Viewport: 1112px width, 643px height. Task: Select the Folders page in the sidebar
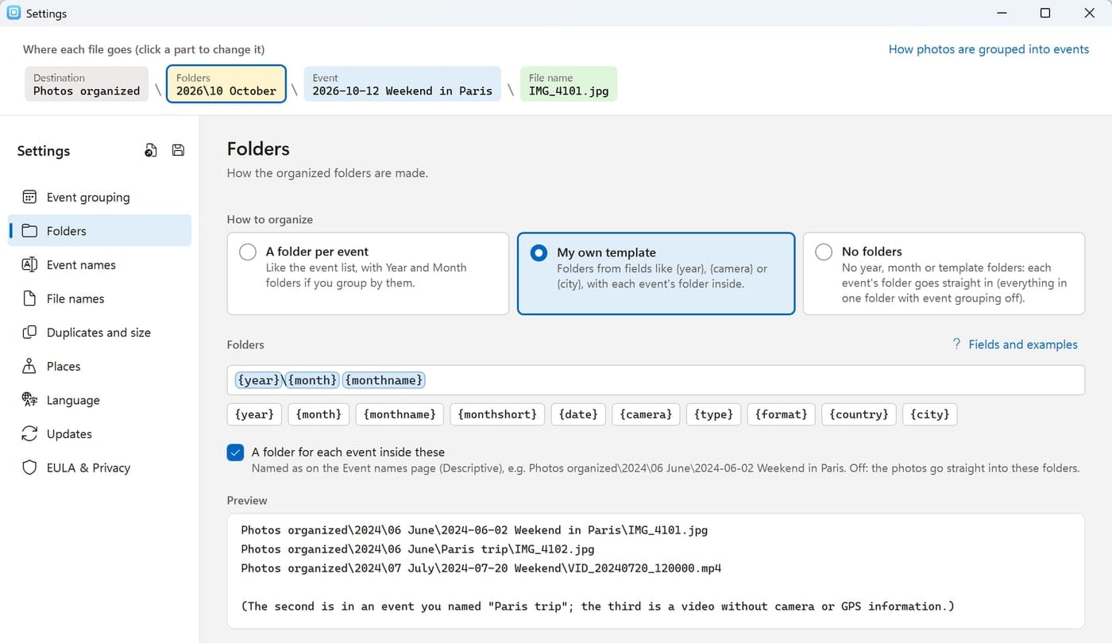(x=100, y=231)
